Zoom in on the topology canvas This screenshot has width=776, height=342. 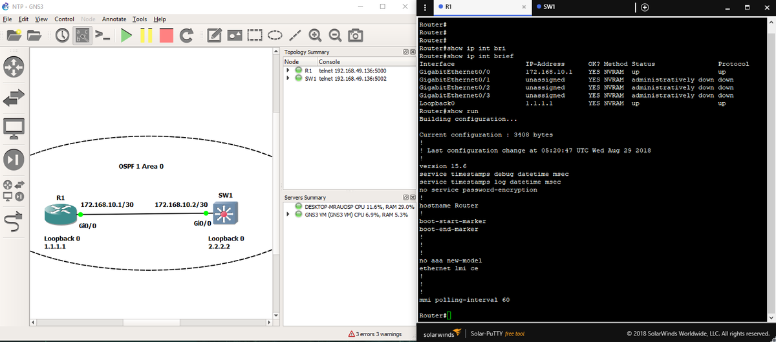coord(316,35)
